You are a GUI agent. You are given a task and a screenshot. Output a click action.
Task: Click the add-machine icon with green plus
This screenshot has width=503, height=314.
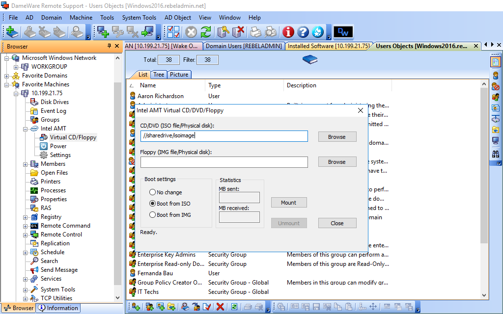tap(103, 32)
